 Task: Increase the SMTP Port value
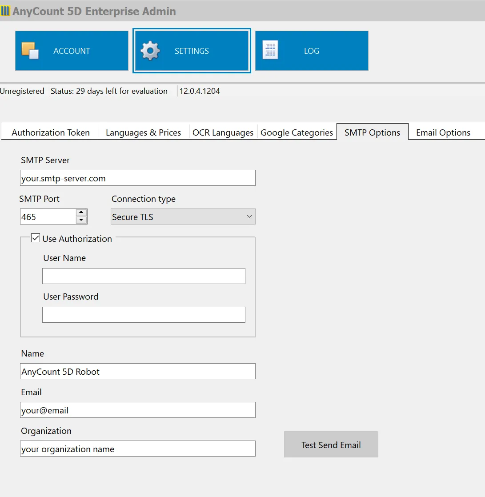81,212
